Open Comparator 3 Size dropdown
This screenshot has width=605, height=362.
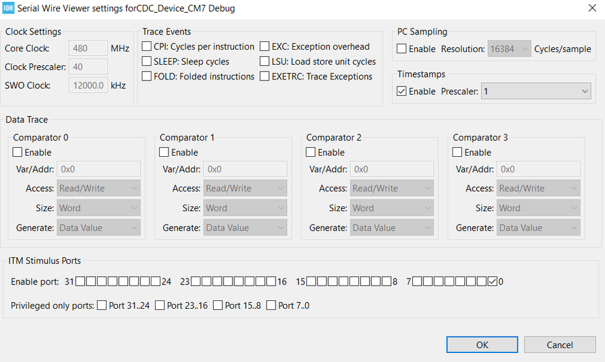click(x=538, y=208)
